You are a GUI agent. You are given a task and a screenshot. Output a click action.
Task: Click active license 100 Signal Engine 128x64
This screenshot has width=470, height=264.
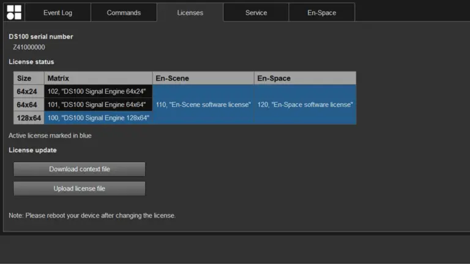(x=99, y=117)
